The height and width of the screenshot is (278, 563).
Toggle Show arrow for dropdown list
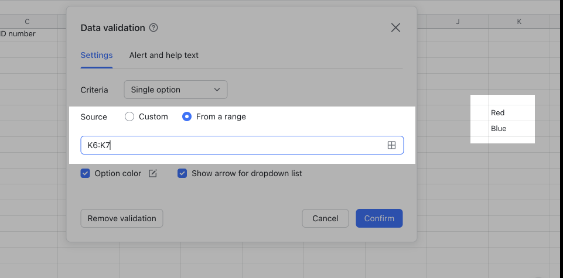click(182, 173)
